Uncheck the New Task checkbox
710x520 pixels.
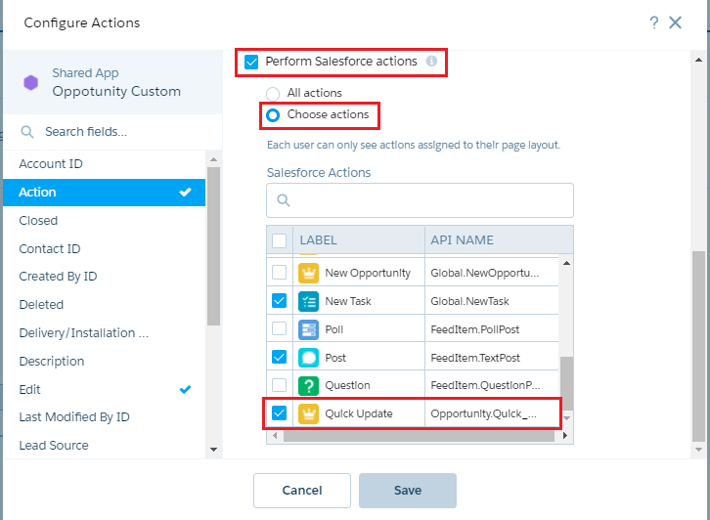point(279,300)
